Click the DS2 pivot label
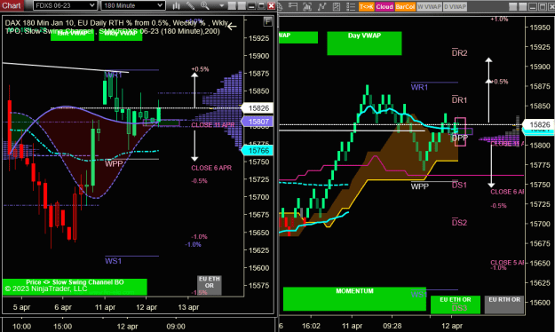The height and width of the screenshot is (332, 555). [x=459, y=222]
